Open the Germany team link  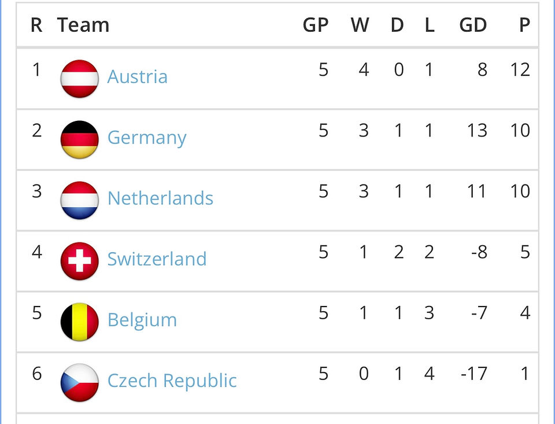click(147, 138)
